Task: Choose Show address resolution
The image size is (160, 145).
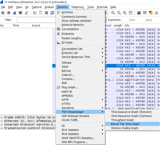Action: (76, 21)
